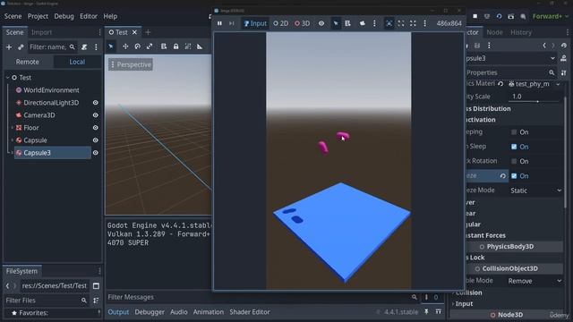Pause the running game
Viewport: 573px width, 322px height.
219,23
